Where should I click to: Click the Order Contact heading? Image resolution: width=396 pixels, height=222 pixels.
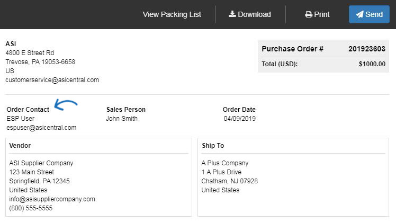[x=28, y=110]
